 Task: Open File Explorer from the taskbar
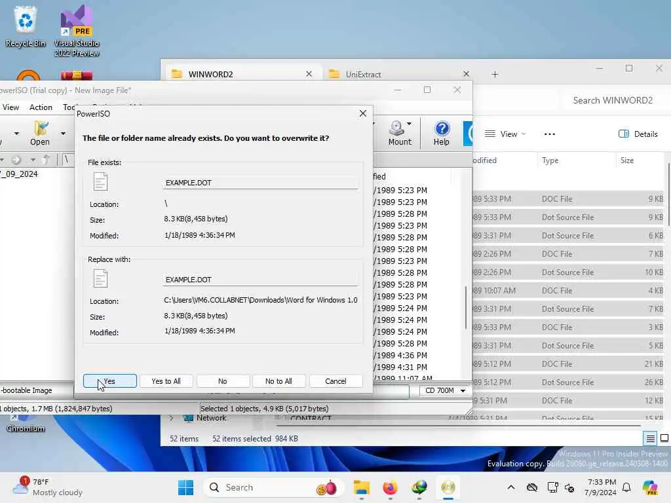tap(362, 487)
